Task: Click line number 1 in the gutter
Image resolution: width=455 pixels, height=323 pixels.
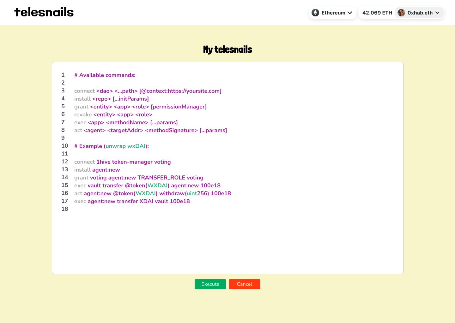Action: point(63,75)
